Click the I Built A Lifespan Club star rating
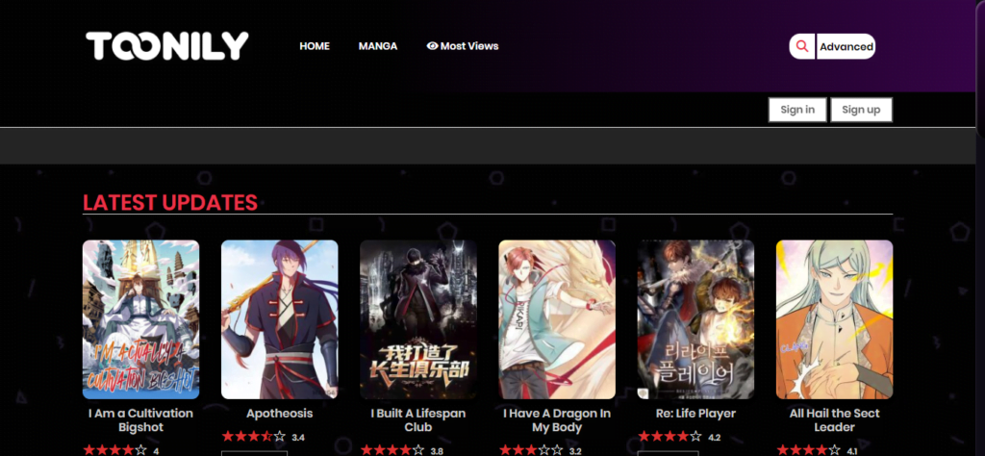The image size is (985, 456). pos(392,450)
